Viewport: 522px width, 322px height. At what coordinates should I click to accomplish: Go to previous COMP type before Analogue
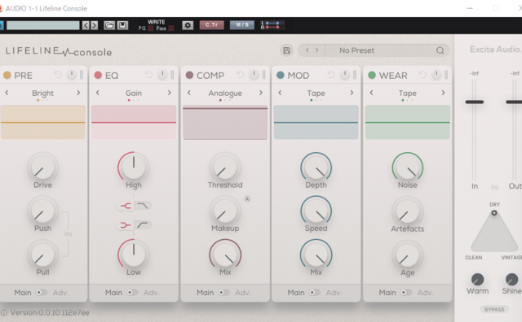point(189,93)
